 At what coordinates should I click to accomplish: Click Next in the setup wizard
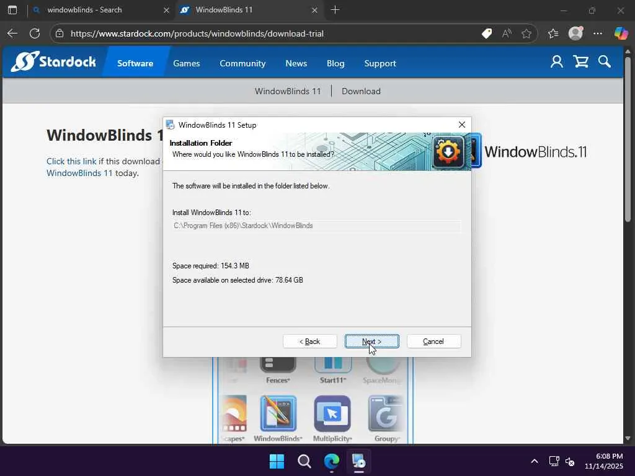[x=372, y=342]
